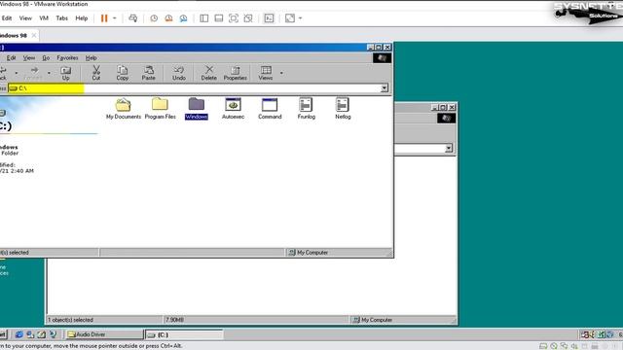The image size is (623, 350).
Task: Click the Forward navigation button
Action: 34,73
